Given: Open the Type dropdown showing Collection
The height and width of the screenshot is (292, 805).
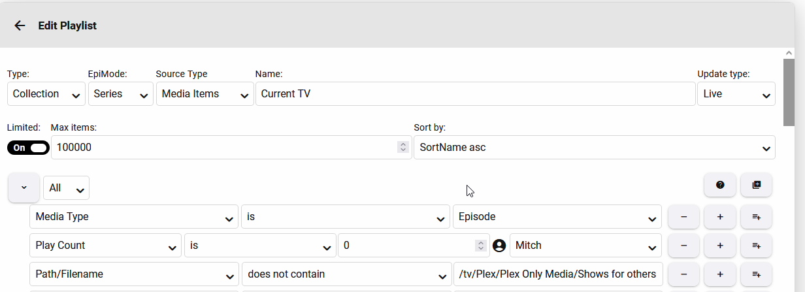Looking at the screenshot, I should 46,94.
